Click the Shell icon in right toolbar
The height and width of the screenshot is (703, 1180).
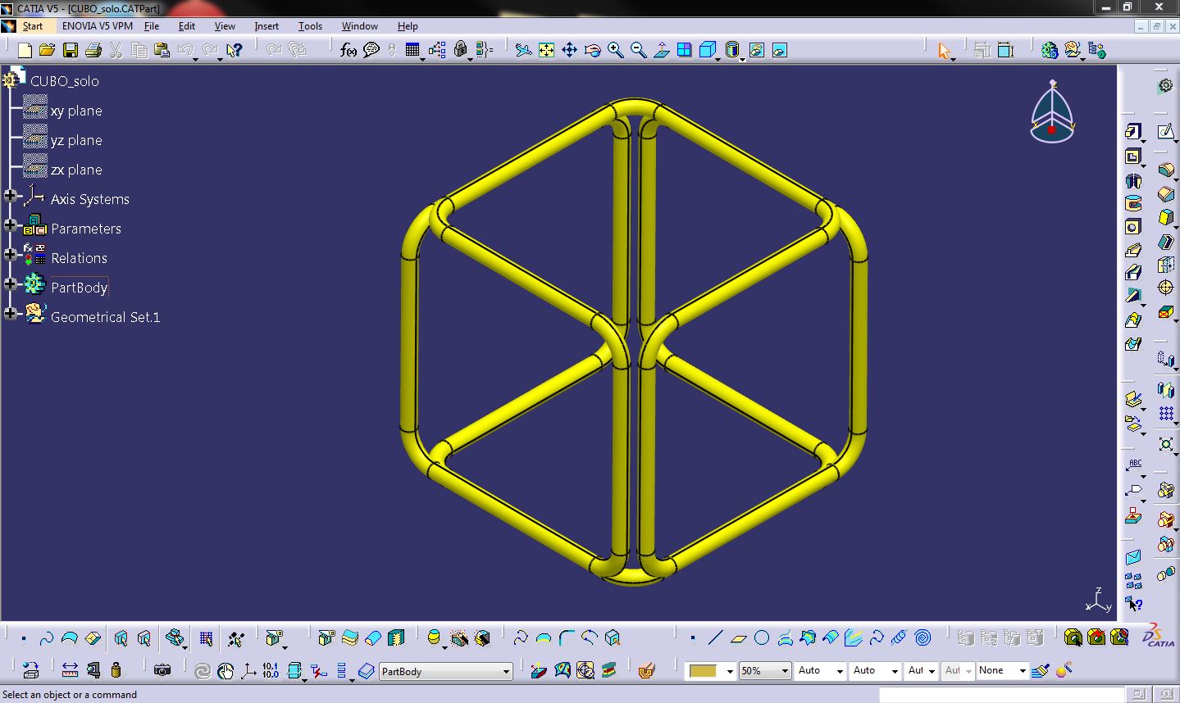coord(1166,241)
